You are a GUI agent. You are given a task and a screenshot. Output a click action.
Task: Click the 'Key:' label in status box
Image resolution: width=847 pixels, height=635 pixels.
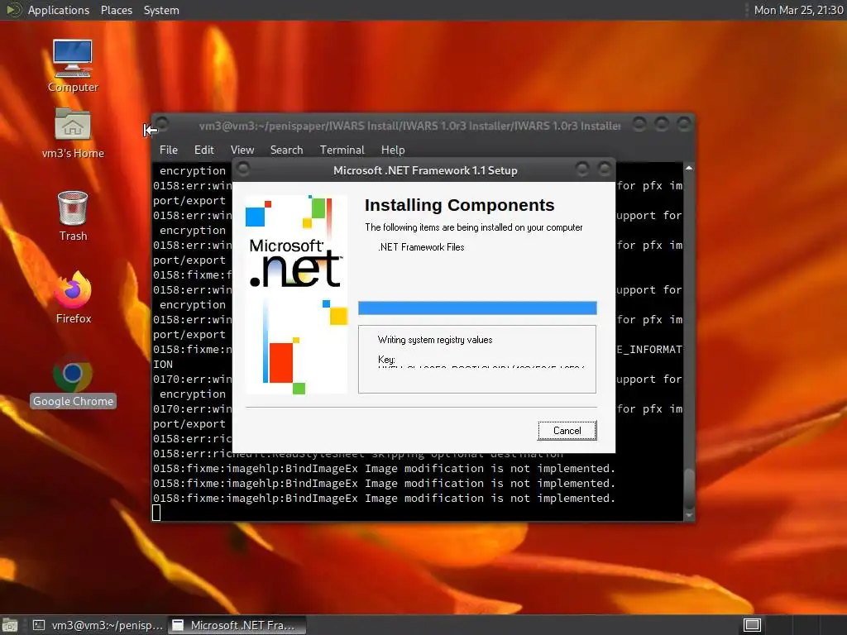[386, 359]
